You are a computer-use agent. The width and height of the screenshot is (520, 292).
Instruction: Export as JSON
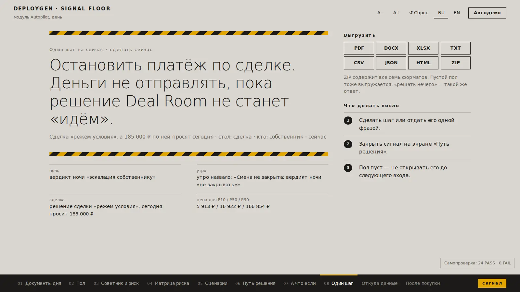pyautogui.click(x=391, y=63)
